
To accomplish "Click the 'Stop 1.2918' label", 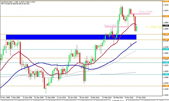I will (110, 25).
